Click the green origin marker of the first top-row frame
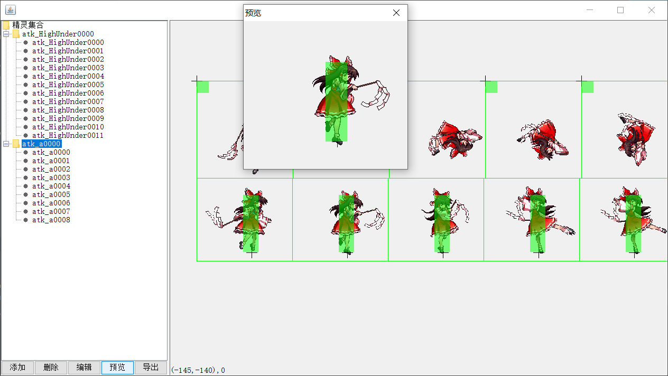This screenshot has width=668, height=376. (x=203, y=87)
